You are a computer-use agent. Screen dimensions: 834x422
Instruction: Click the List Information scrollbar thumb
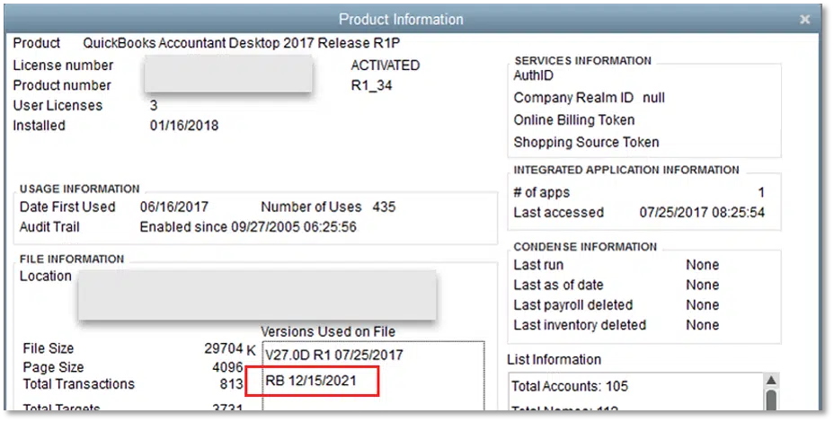tap(771, 400)
